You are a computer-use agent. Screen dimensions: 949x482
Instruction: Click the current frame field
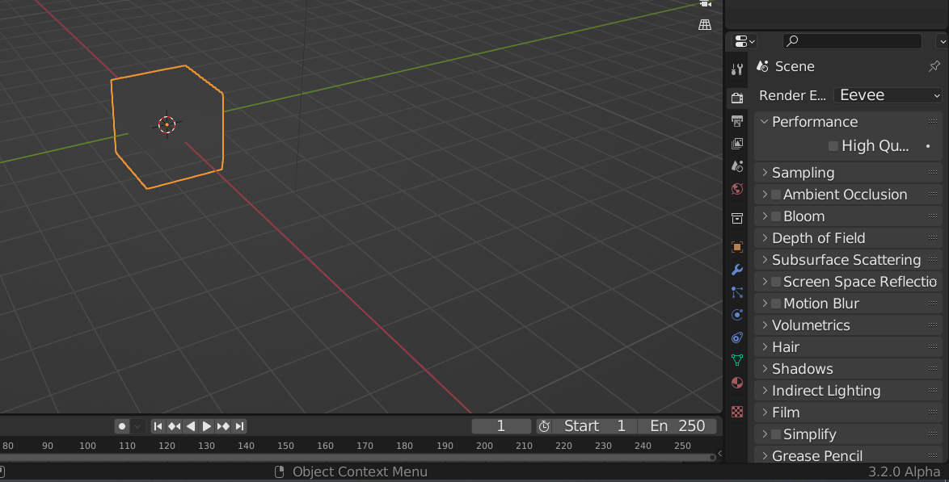click(501, 426)
